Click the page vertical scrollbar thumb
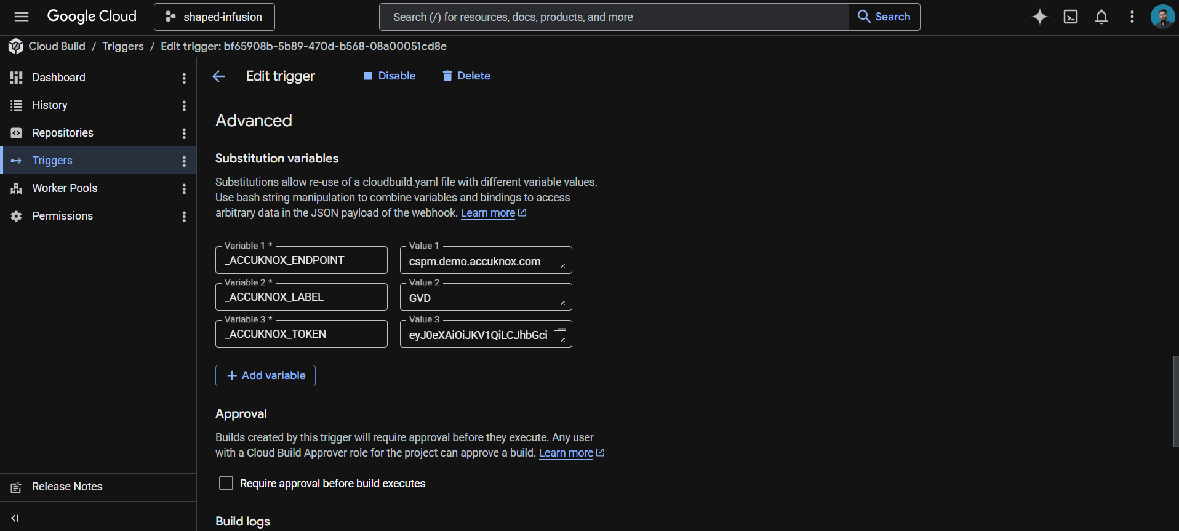 (1176, 401)
